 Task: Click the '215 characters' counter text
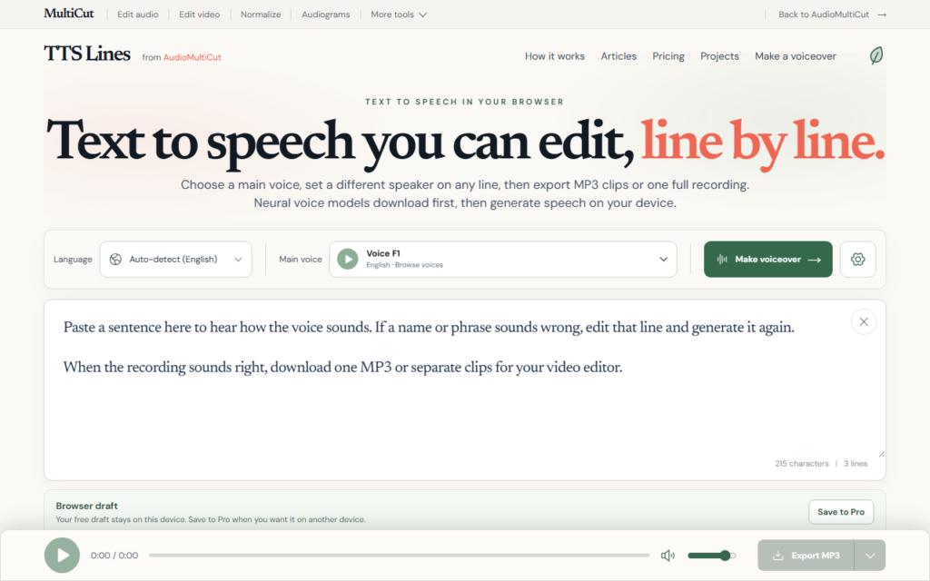tap(801, 464)
